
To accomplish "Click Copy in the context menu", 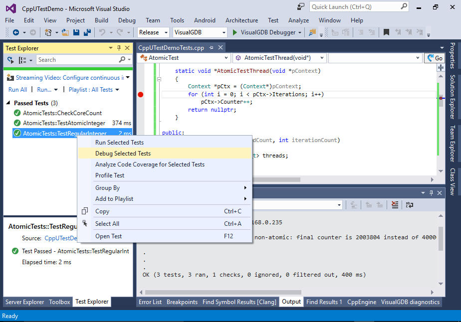I will point(165,211).
